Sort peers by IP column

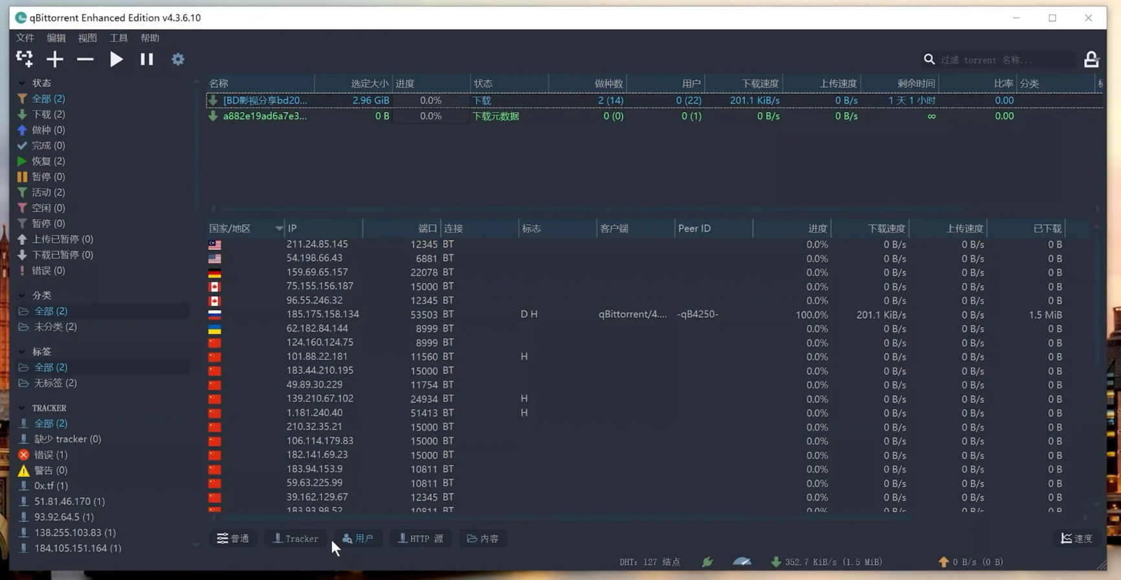click(x=324, y=229)
